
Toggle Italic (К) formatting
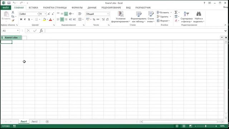(x=25, y=19)
